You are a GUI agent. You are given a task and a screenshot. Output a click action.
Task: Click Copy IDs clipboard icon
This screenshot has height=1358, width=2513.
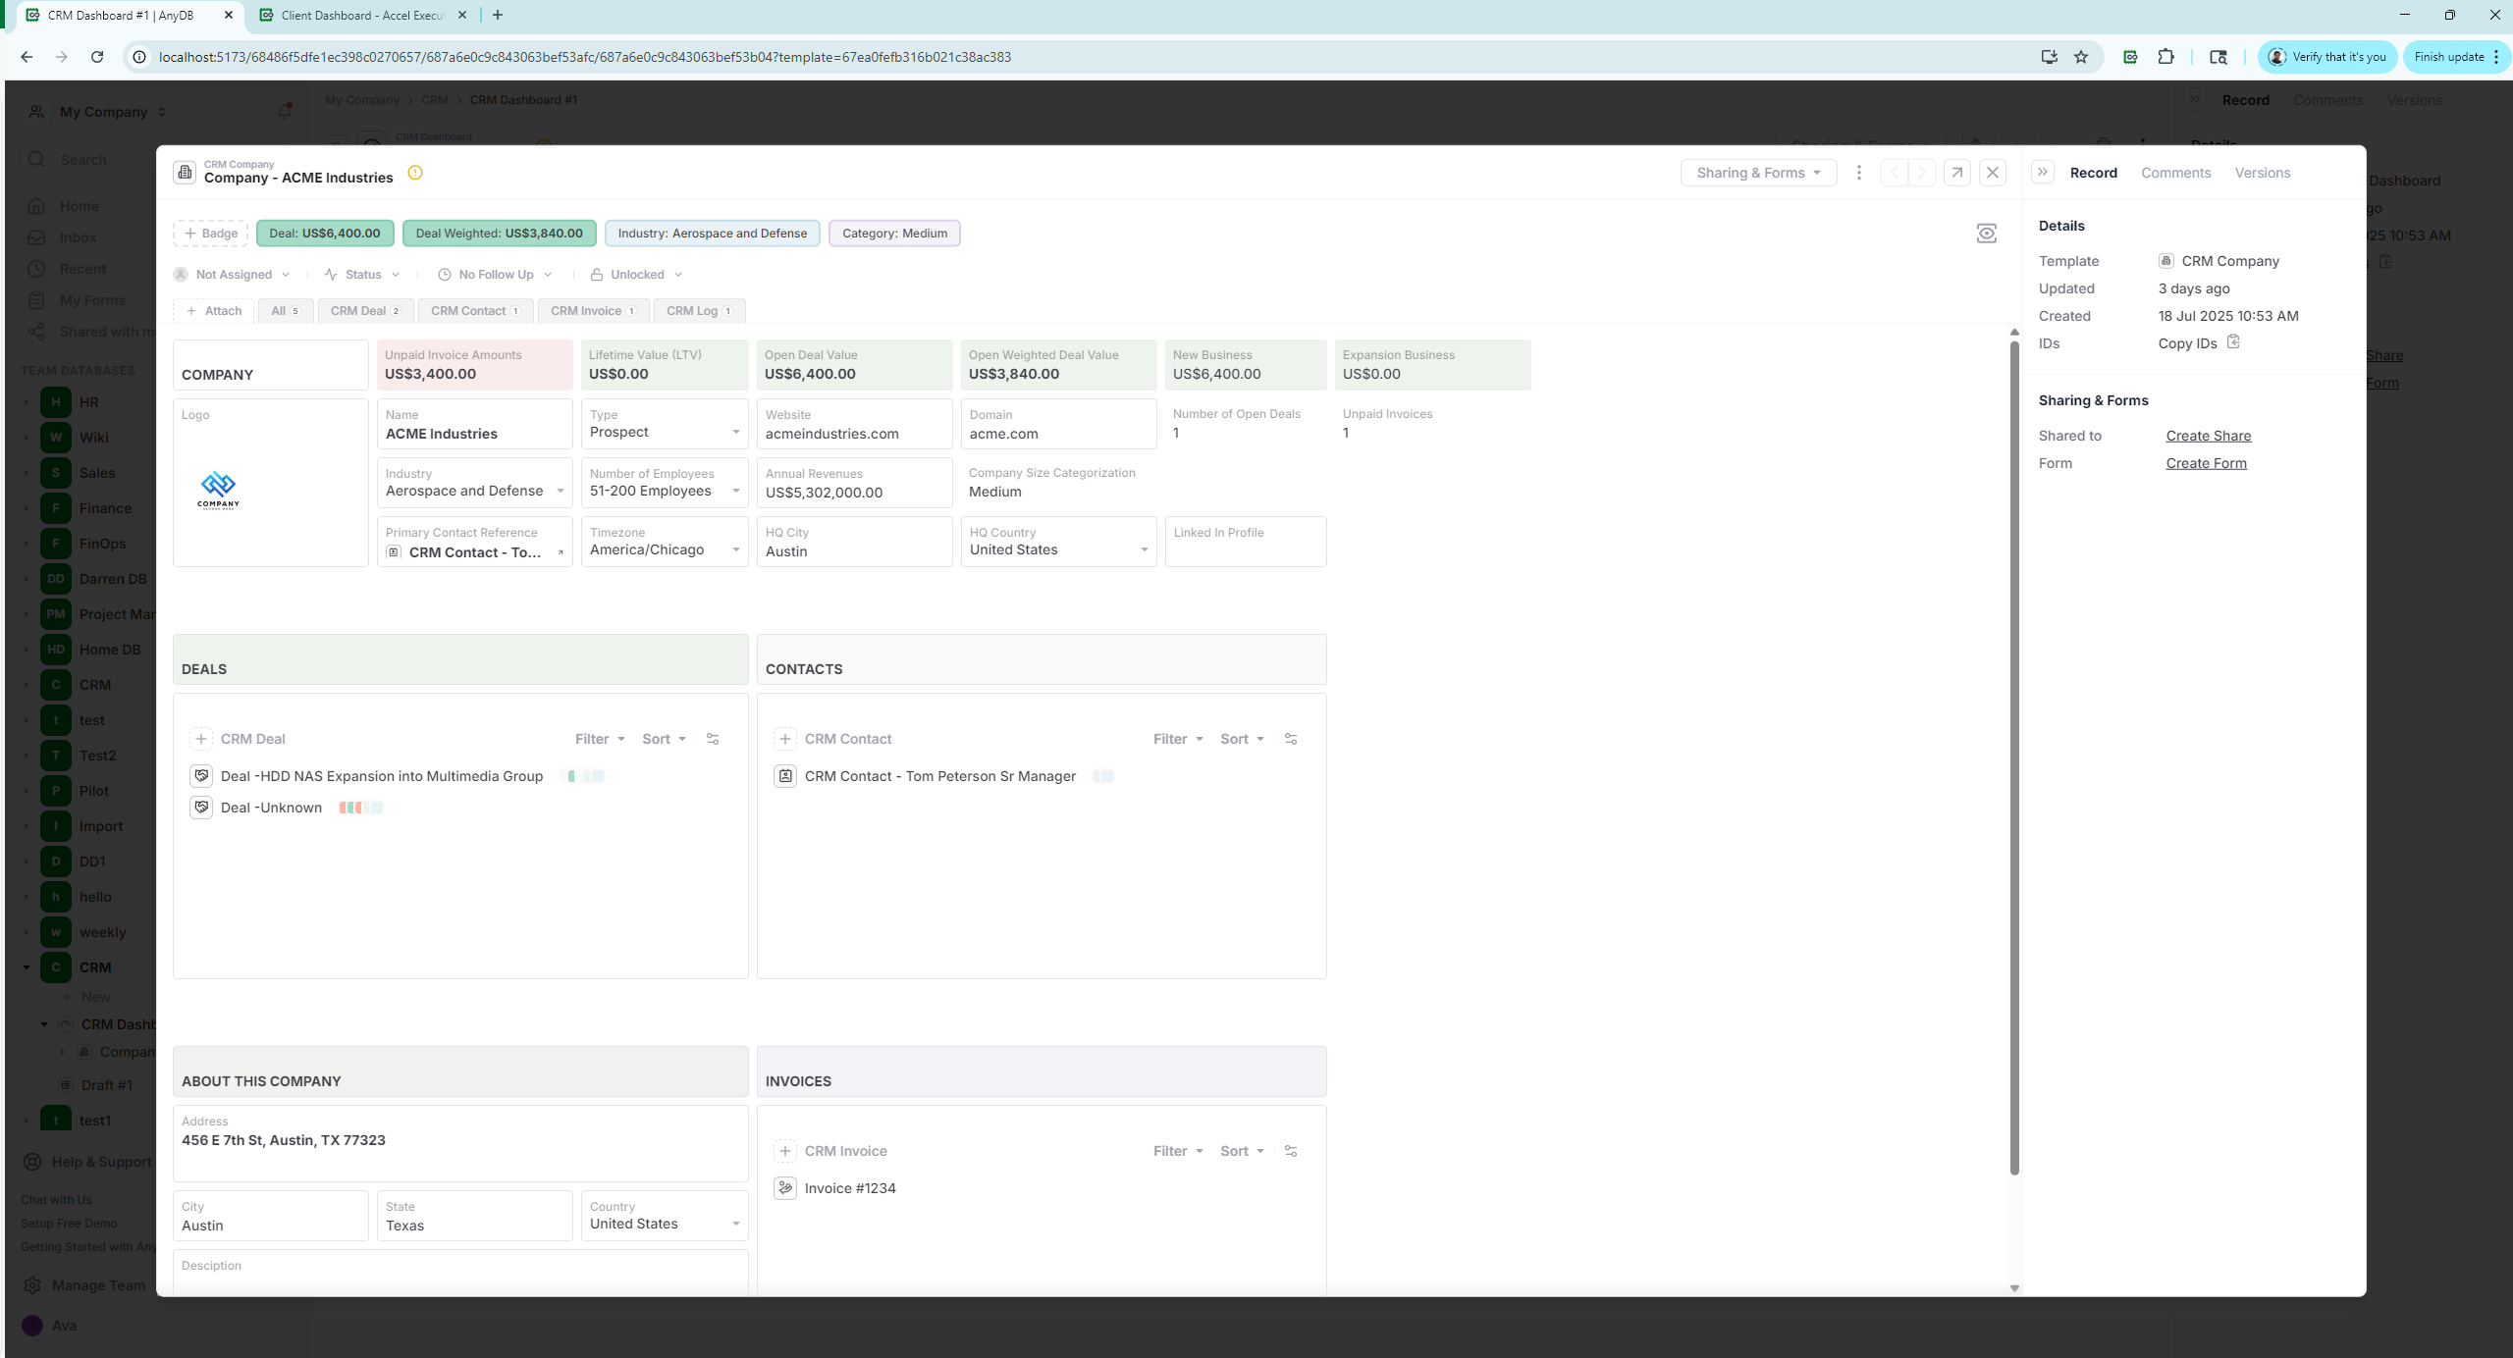point(2233,342)
